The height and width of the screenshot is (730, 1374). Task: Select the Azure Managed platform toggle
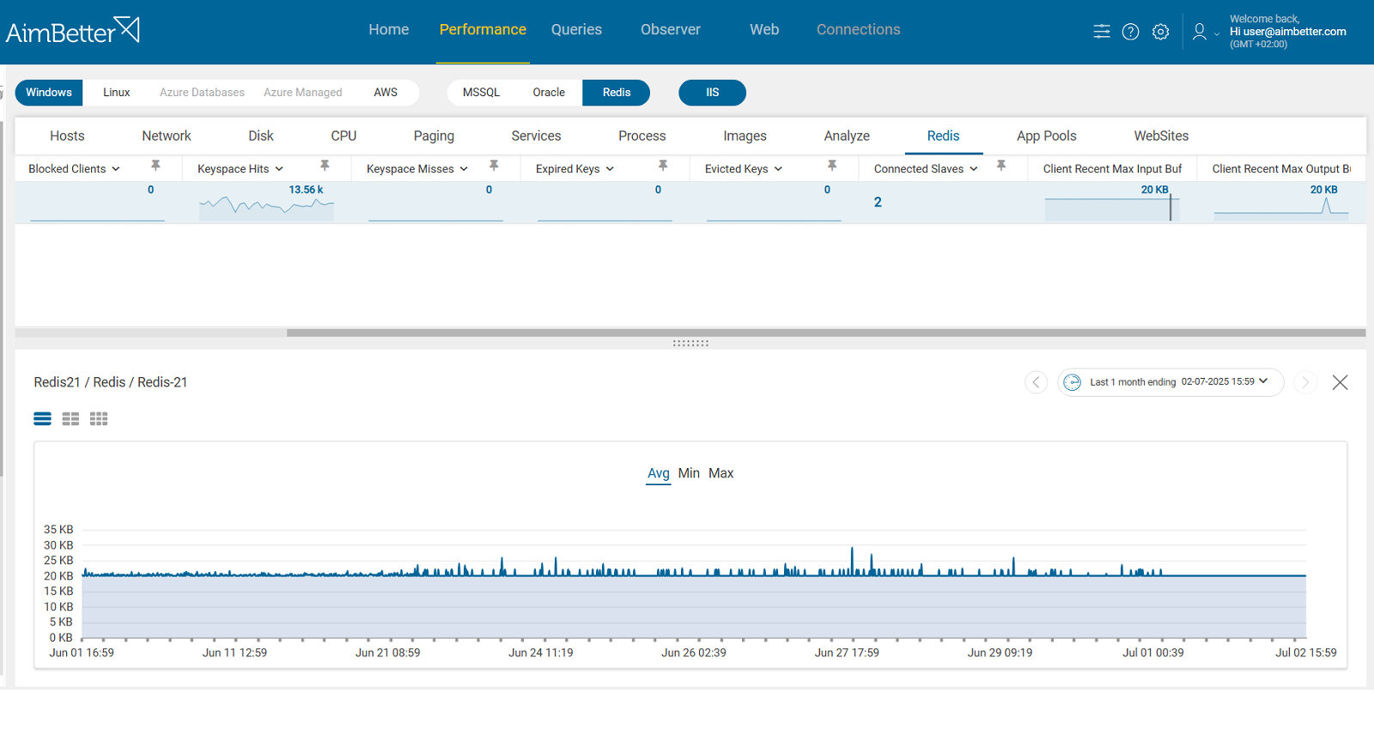(302, 93)
